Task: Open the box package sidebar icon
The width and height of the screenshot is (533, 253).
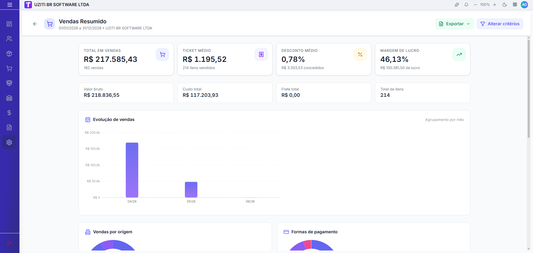Action: pyautogui.click(x=9, y=54)
